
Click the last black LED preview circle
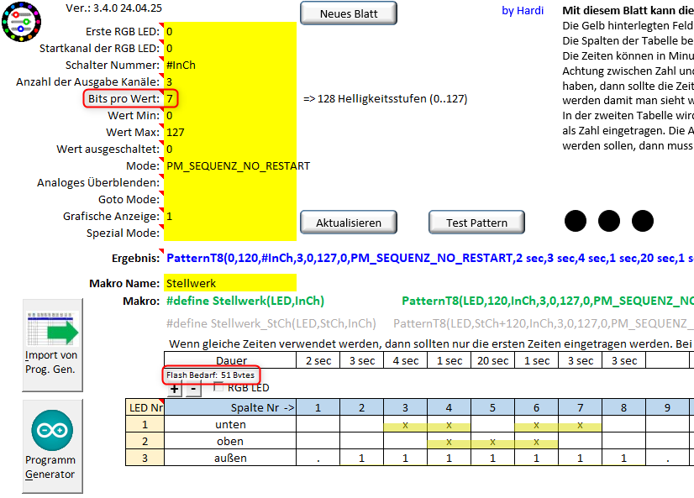coord(643,221)
